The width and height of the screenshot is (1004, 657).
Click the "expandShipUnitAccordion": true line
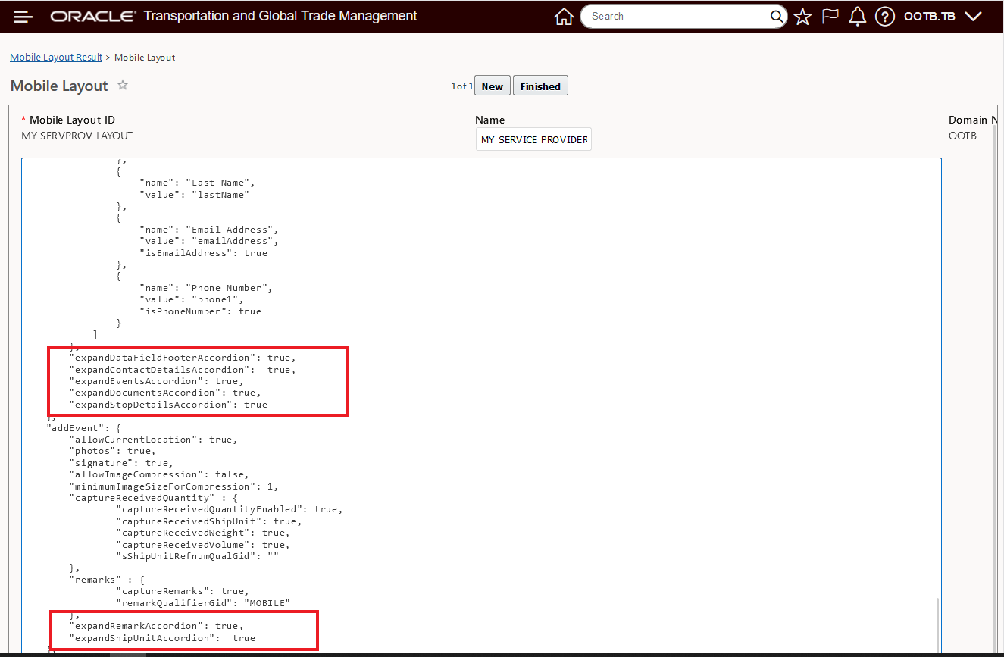coord(162,638)
